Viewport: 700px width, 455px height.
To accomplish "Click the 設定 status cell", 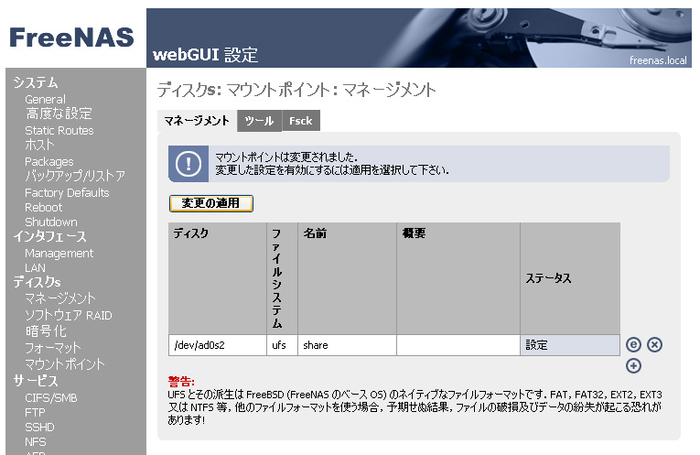I will coord(570,345).
